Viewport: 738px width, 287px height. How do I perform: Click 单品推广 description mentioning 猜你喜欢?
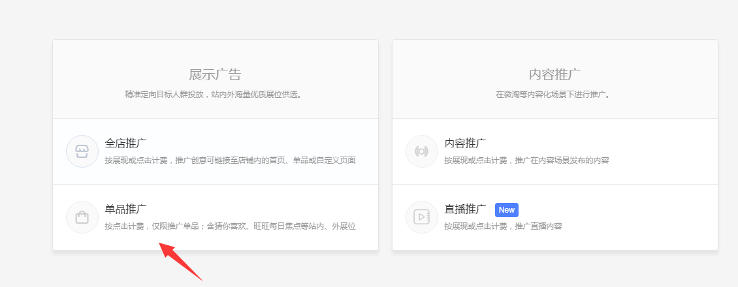[230, 226]
